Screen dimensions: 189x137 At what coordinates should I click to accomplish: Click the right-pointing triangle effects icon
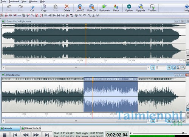(54, 15)
